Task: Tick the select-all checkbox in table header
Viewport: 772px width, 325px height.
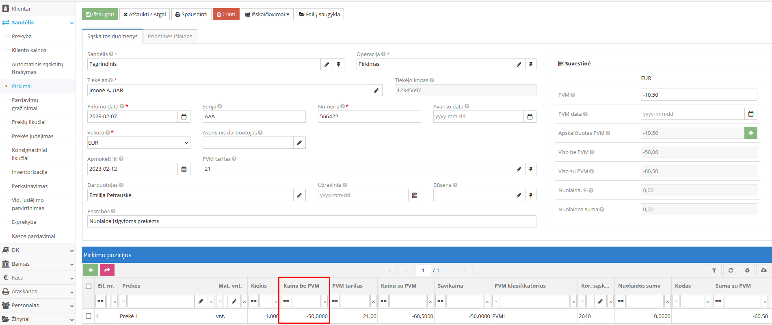Action: click(89, 286)
